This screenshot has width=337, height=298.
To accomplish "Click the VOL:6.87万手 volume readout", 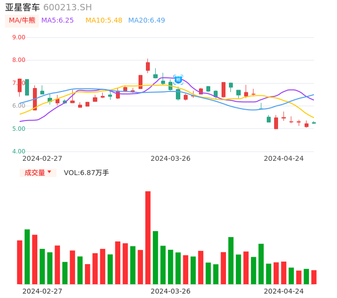I will click(x=86, y=173).
